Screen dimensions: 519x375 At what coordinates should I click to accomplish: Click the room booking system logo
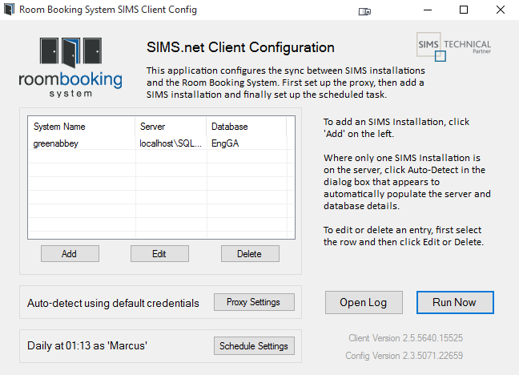click(x=70, y=67)
